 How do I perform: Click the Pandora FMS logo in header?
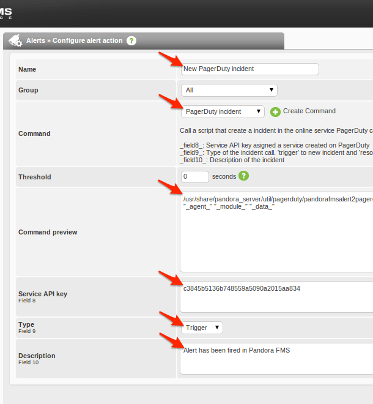(6, 13)
